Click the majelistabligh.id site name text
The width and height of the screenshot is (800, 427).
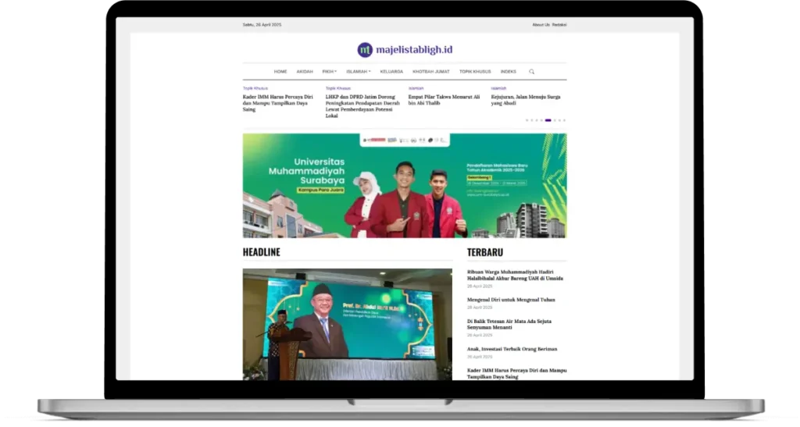pyautogui.click(x=414, y=50)
